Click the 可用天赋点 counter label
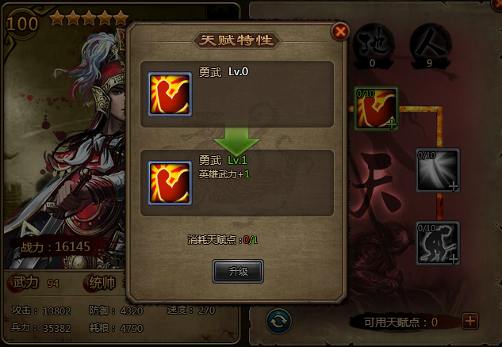 (x=400, y=322)
